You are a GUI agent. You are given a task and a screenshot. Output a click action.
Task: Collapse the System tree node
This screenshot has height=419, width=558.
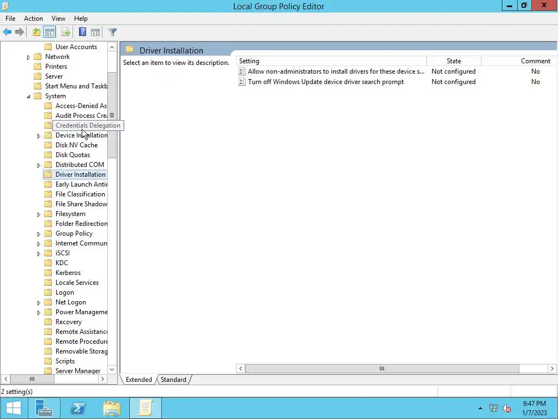tap(28, 96)
